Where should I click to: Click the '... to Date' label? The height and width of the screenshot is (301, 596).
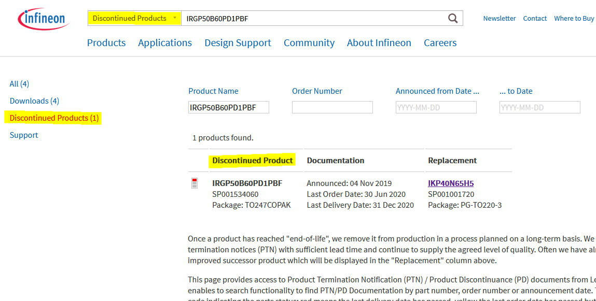tap(516, 91)
